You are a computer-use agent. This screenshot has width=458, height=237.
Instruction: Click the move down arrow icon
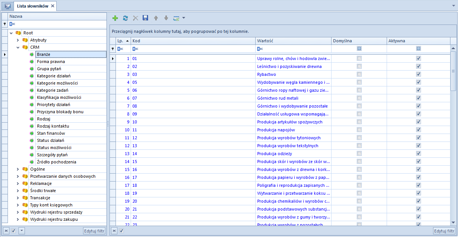(166, 18)
